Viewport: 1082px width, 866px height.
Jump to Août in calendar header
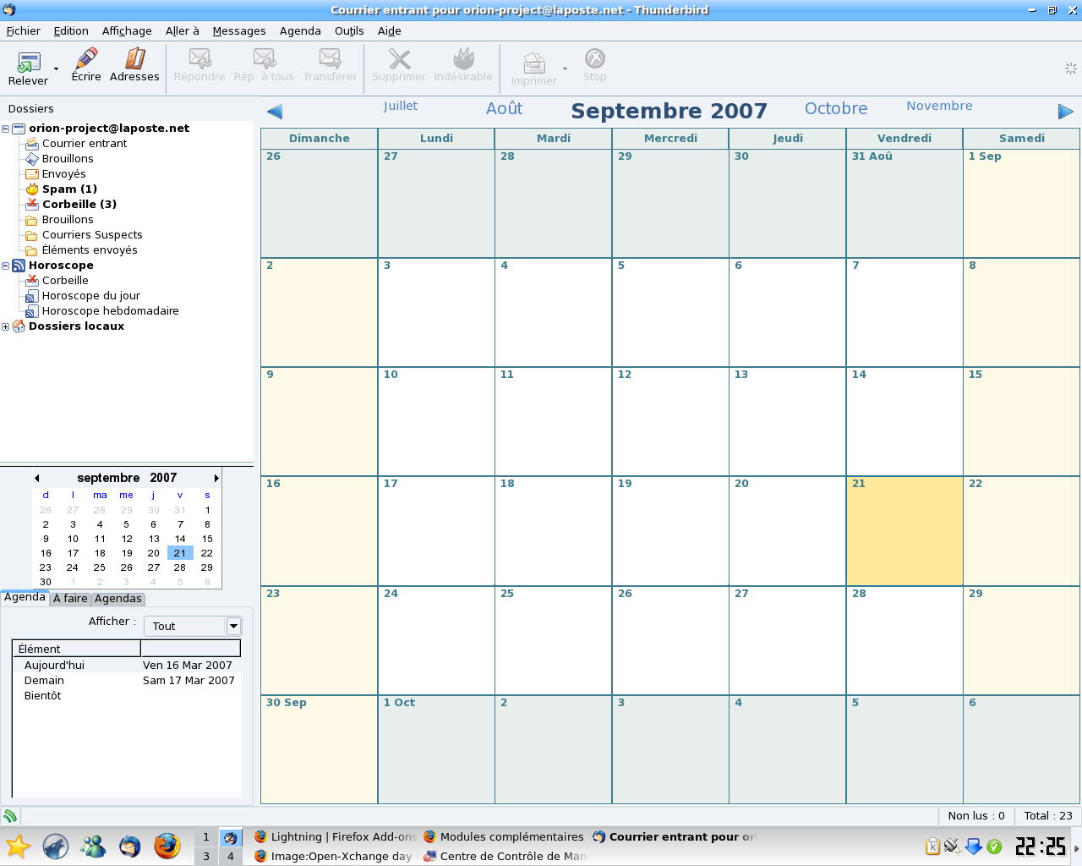pyautogui.click(x=504, y=109)
